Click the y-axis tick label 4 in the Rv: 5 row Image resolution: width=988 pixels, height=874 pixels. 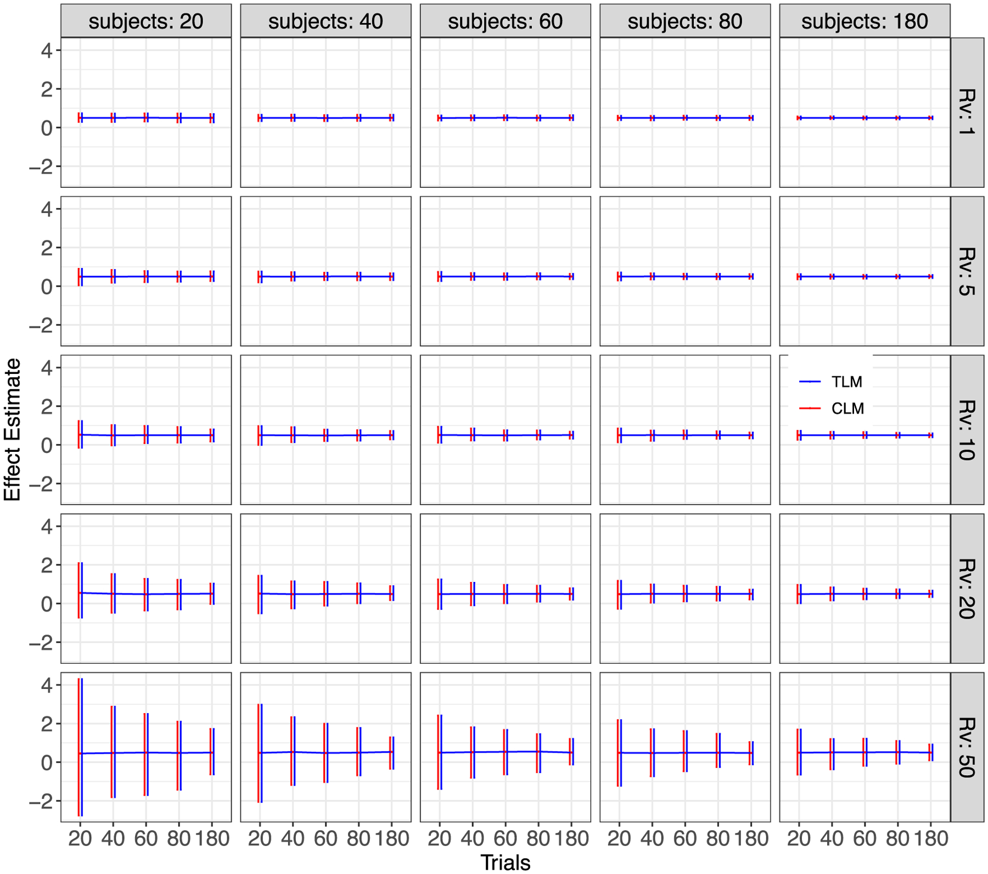coord(47,209)
